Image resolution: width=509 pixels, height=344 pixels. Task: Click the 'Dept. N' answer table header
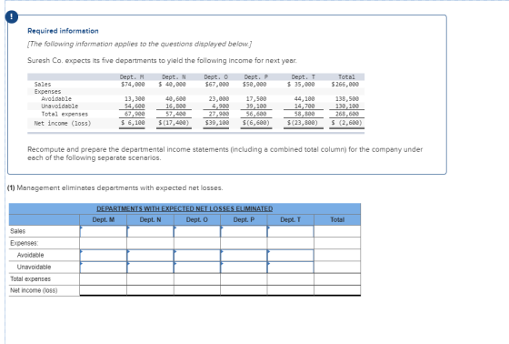click(150, 220)
